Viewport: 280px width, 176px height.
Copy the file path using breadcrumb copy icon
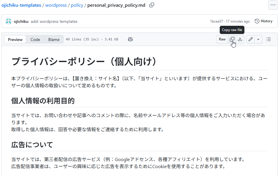pos(152,5)
